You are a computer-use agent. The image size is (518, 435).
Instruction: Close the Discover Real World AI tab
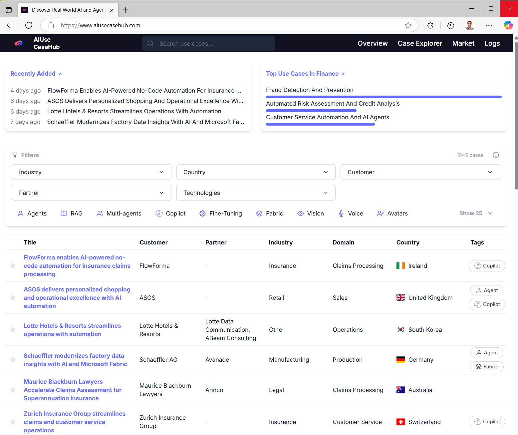pyautogui.click(x=112, y=10)
